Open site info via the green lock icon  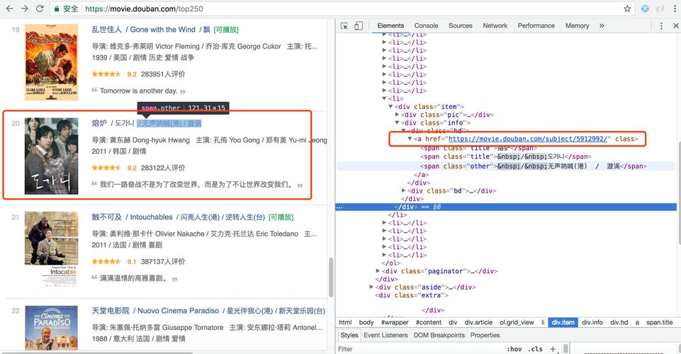pos(57,8)
